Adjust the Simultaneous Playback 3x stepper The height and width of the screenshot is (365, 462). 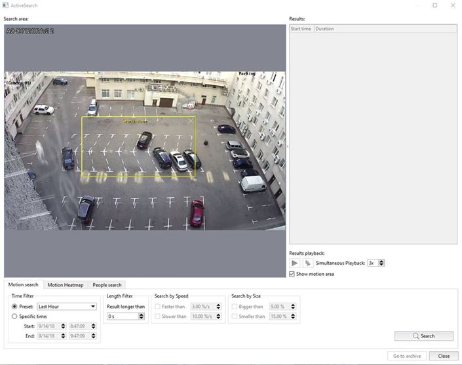coord(382,263)
